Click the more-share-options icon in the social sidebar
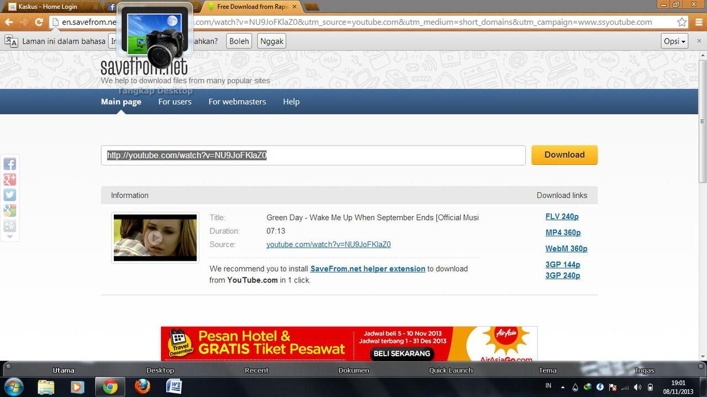Viewport: 707px width, 397px height. pos(9,226)
